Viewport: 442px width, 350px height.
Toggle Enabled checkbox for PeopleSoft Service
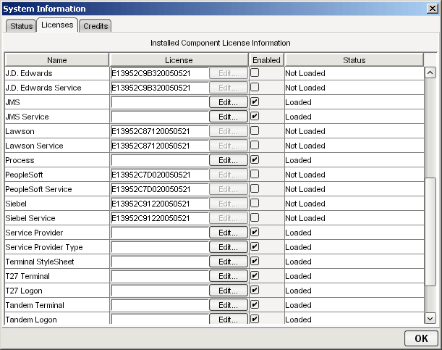point(255,189)
